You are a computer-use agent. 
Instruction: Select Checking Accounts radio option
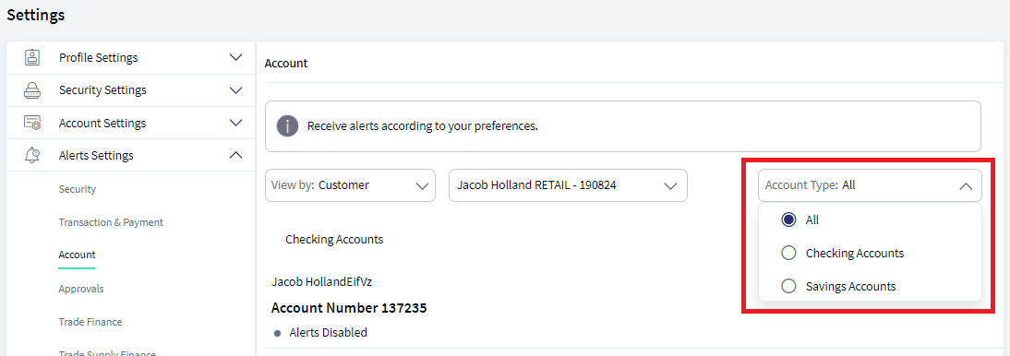click(788, 253)
